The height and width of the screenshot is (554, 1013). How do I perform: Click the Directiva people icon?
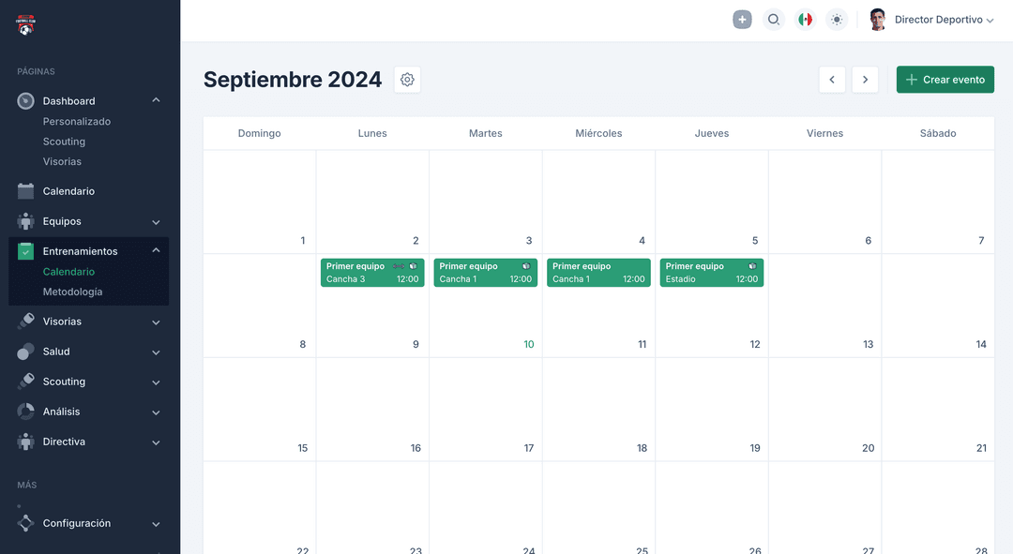pos(25,442)
